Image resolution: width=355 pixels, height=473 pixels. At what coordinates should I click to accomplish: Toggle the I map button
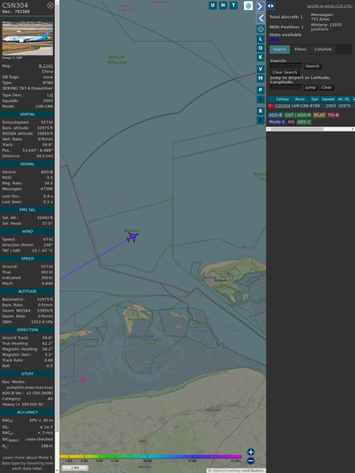pos(260,99)
